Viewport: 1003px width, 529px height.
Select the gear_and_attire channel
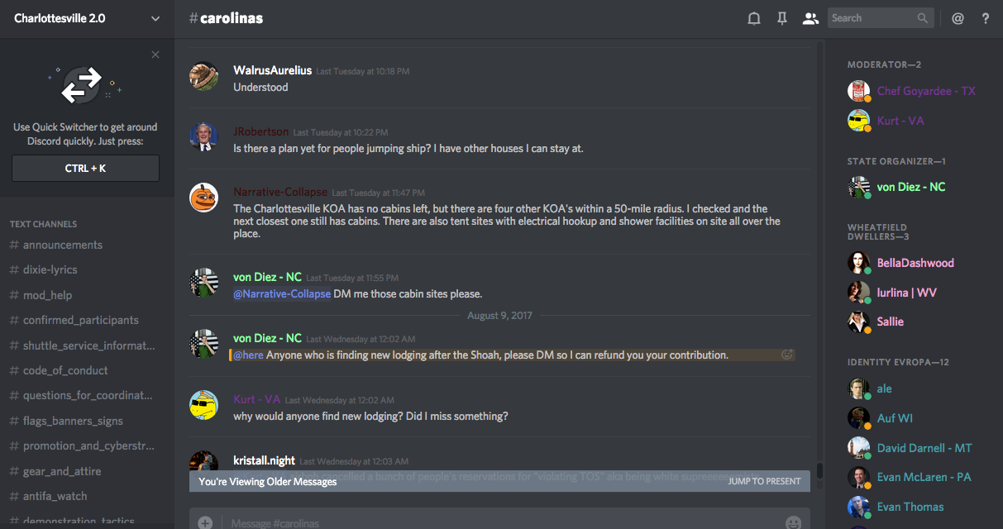click(62, 471)
